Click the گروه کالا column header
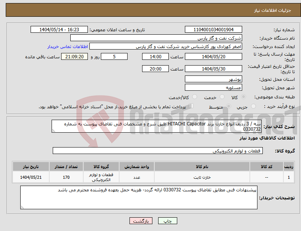301x231 pixels. tap(101, 167)
